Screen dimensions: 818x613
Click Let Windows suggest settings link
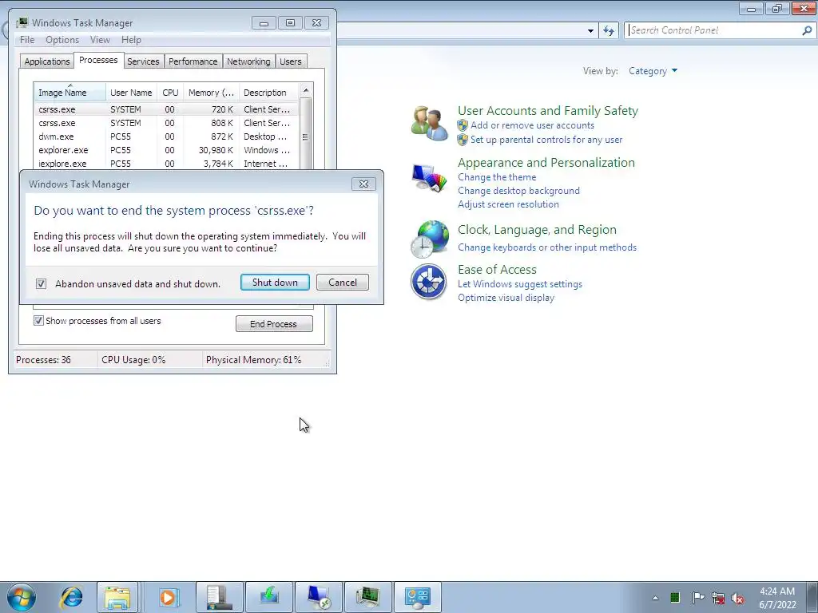(519, 284)
